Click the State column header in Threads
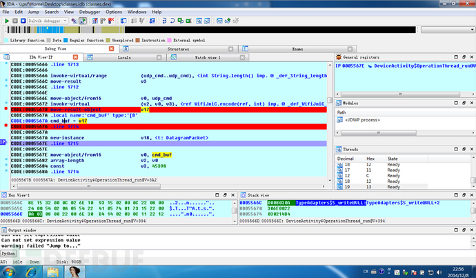 click(406, 159)
